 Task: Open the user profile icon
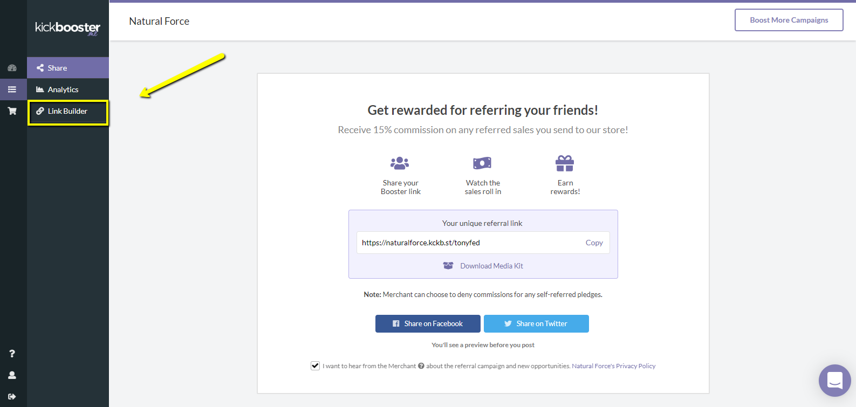coord(12,375)
